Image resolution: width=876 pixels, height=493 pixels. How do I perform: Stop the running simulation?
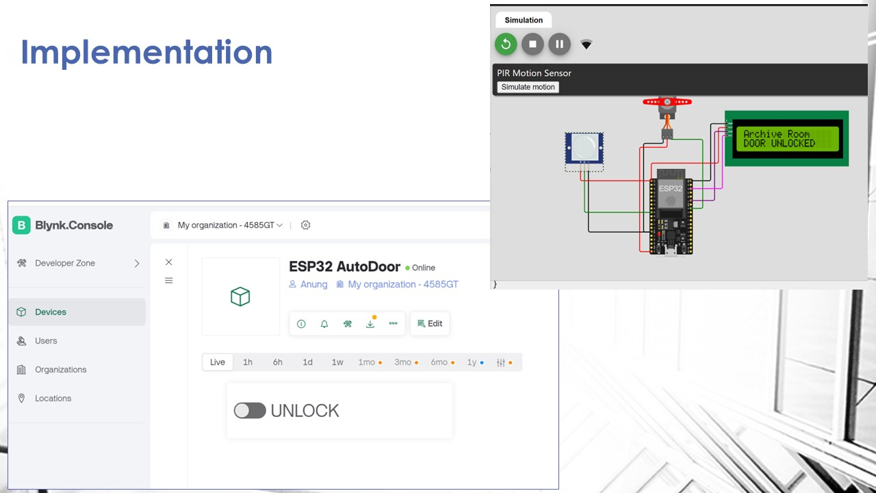pyautogui.click(x=532, y=45)
